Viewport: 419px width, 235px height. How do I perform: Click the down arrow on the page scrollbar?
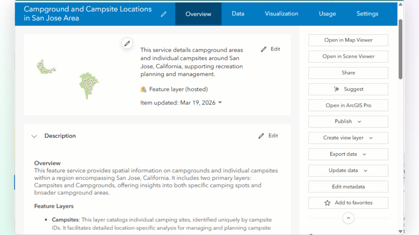(x=400, y=231)
